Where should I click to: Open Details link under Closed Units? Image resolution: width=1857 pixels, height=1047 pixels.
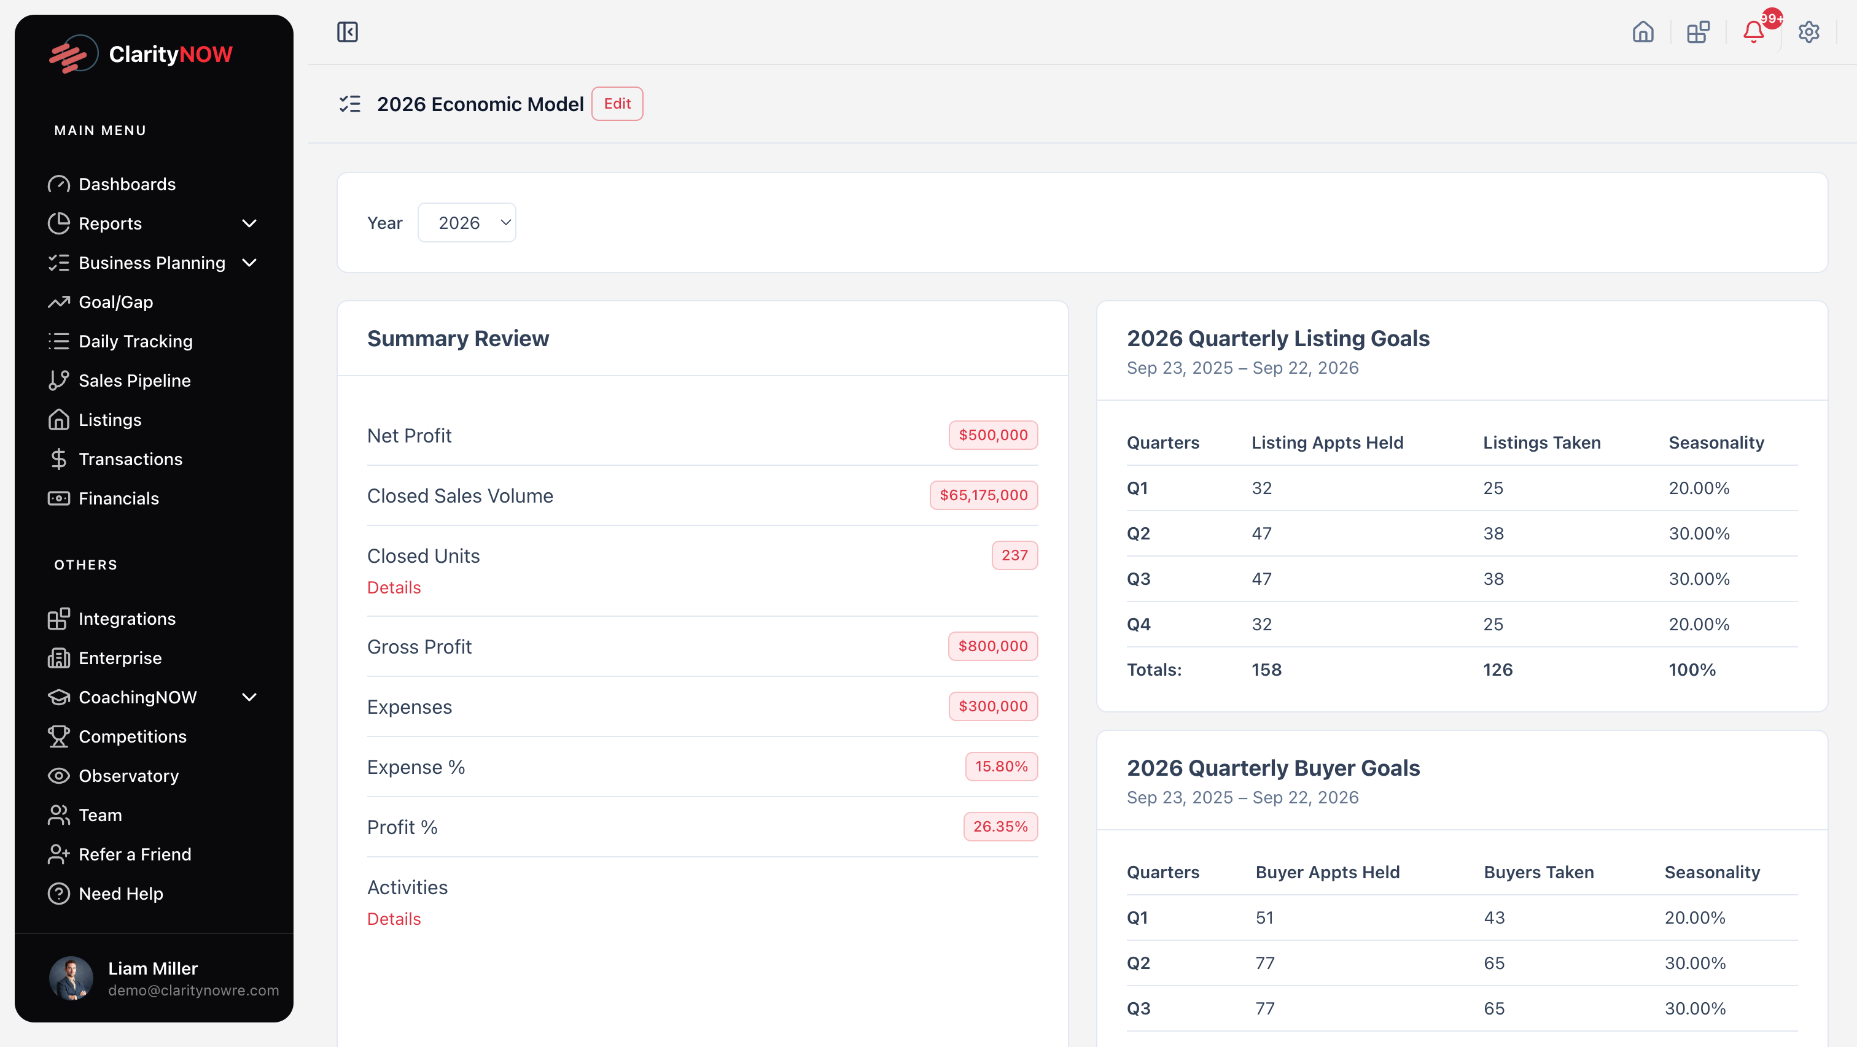[394, 587]
